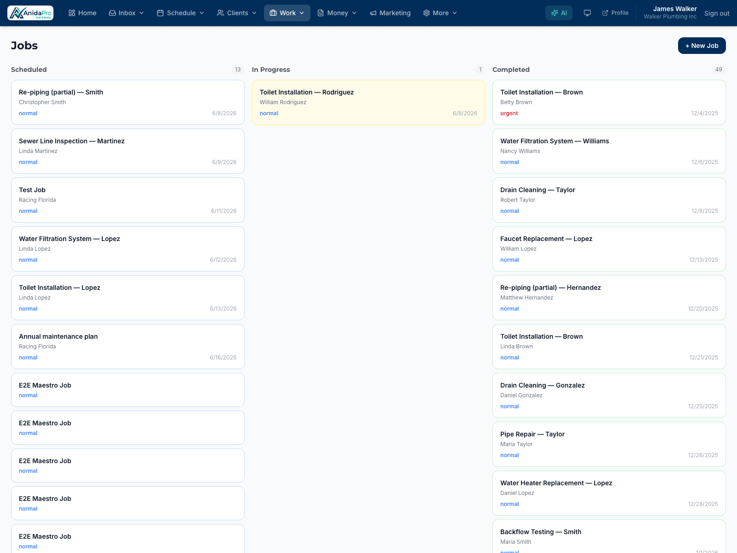The image size is (737, 553).
Task: Open Drain Cleaning — Gonzalez job
Action: [x=609, y=395]
